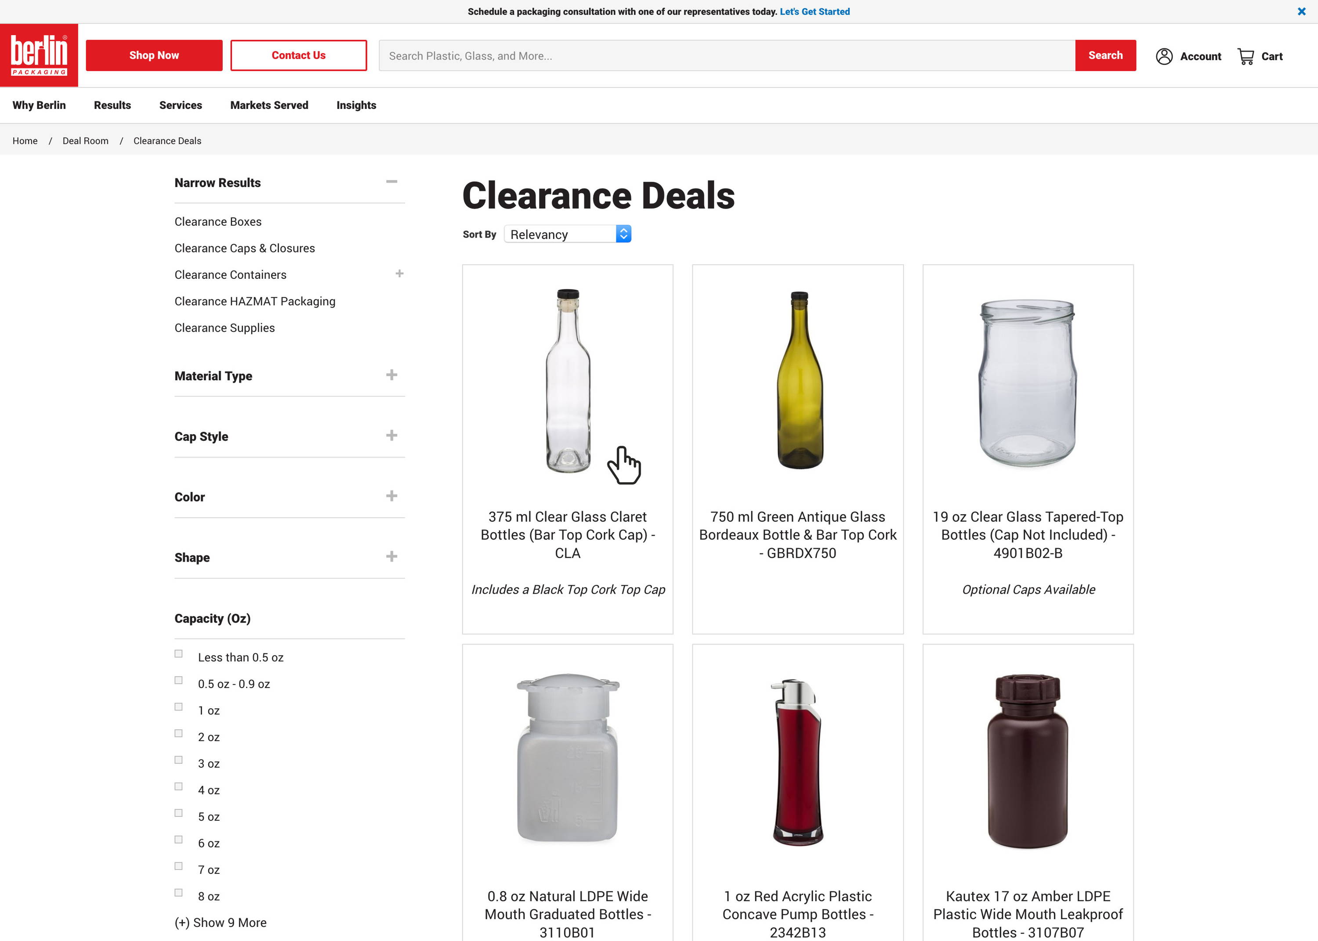Viewport: 1318px width, 941px height.
Task: Open the green Bordeaux bottle image
Action: pyautogui.click(x=799, y=379)
